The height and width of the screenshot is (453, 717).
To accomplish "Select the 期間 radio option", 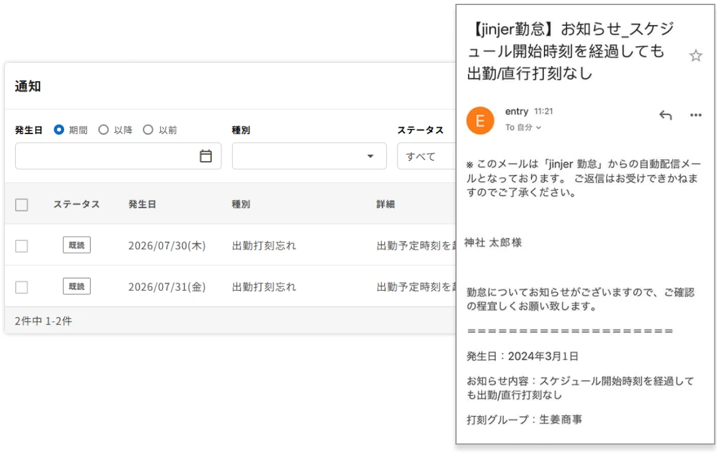I will pos(58,130).
